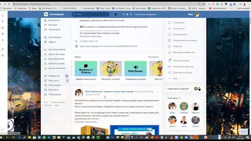The height and width of the screenshot is (141, 251).
Task: Click the post date 20 мая в 21:22
Action: coord(93,94)
